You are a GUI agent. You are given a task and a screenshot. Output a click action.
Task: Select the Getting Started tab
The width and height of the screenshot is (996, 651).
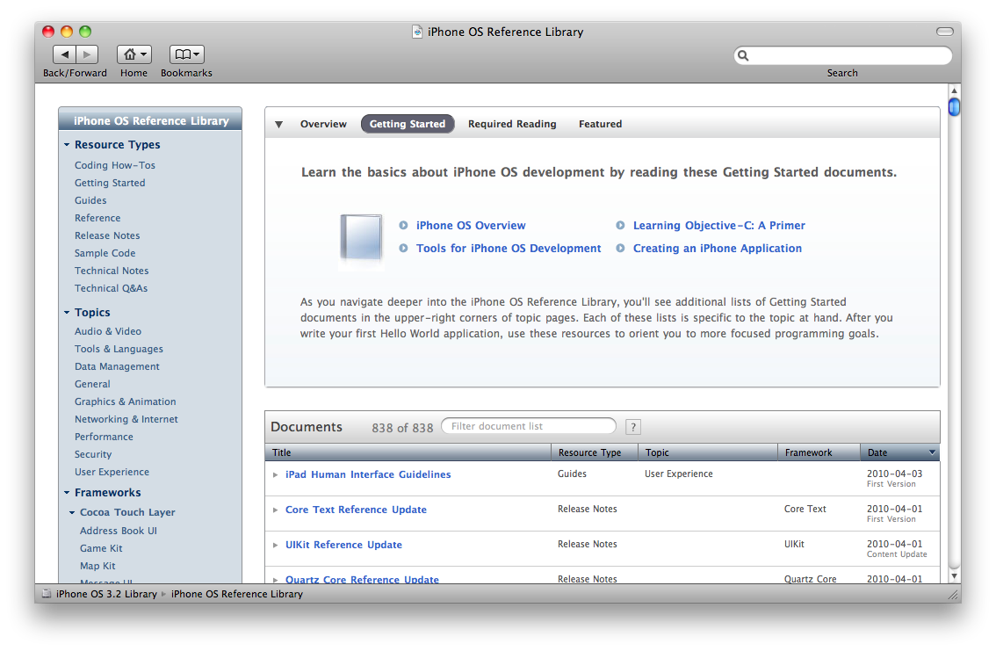coord(408,124)
